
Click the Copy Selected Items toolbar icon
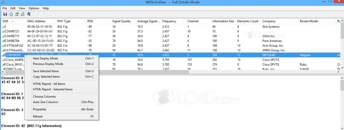tap(11, 14)
